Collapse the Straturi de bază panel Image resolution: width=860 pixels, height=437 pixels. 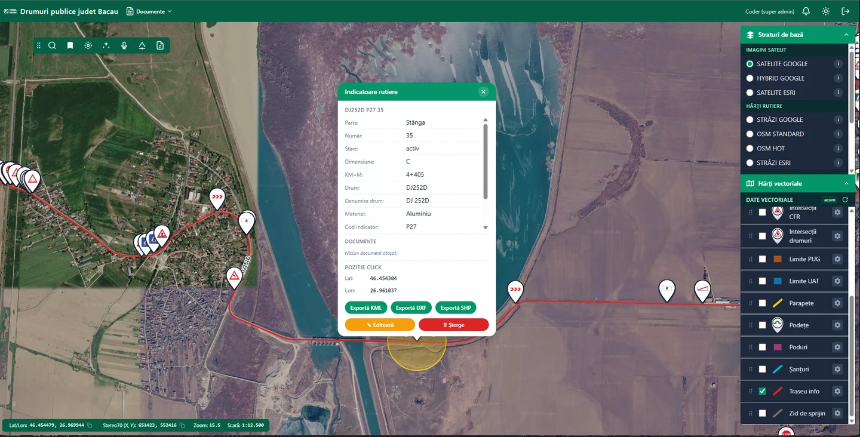[x=846, y=35]
